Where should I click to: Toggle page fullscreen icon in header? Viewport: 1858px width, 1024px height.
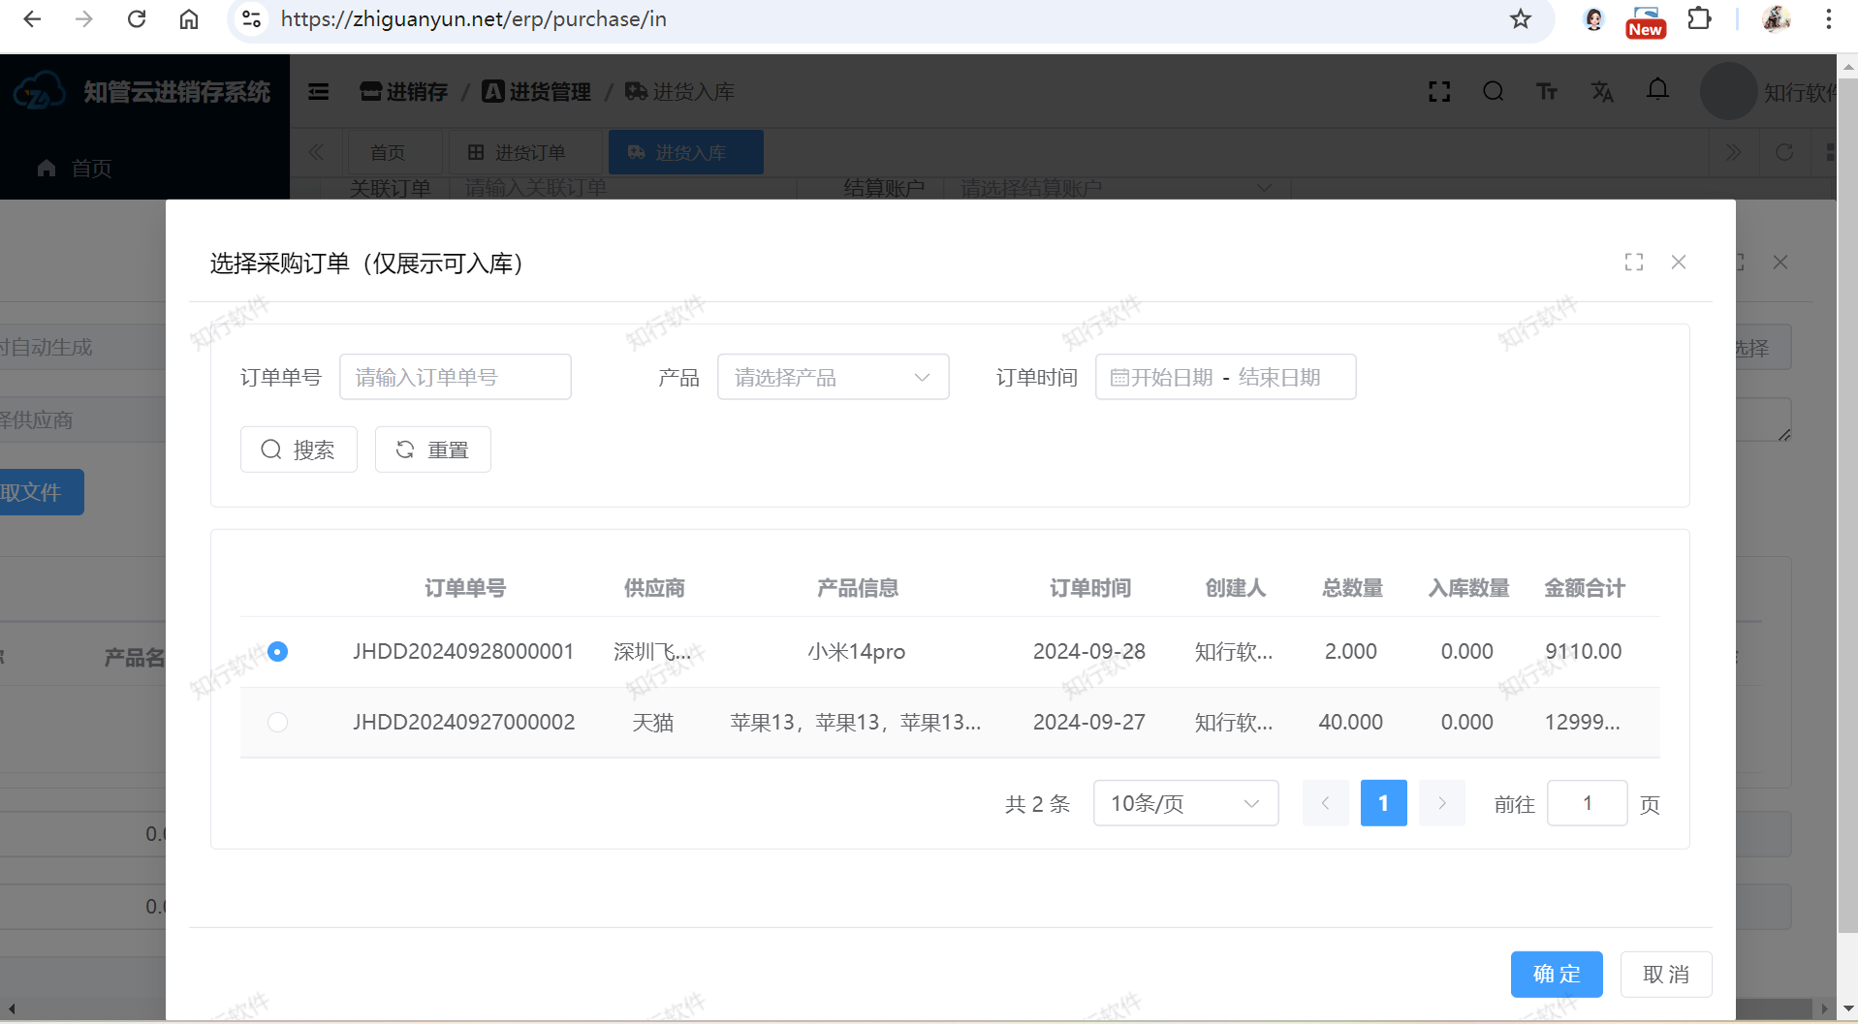click(1439, 92)
